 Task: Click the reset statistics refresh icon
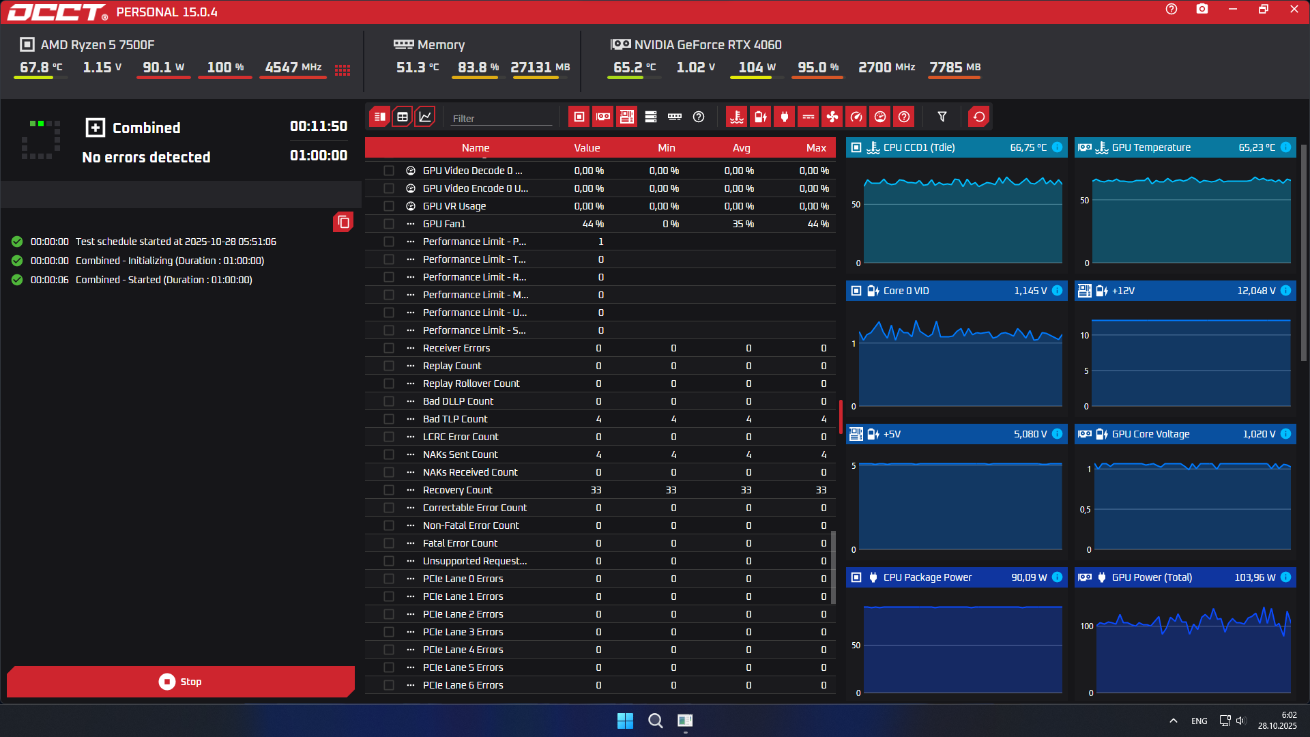[979, 117]
